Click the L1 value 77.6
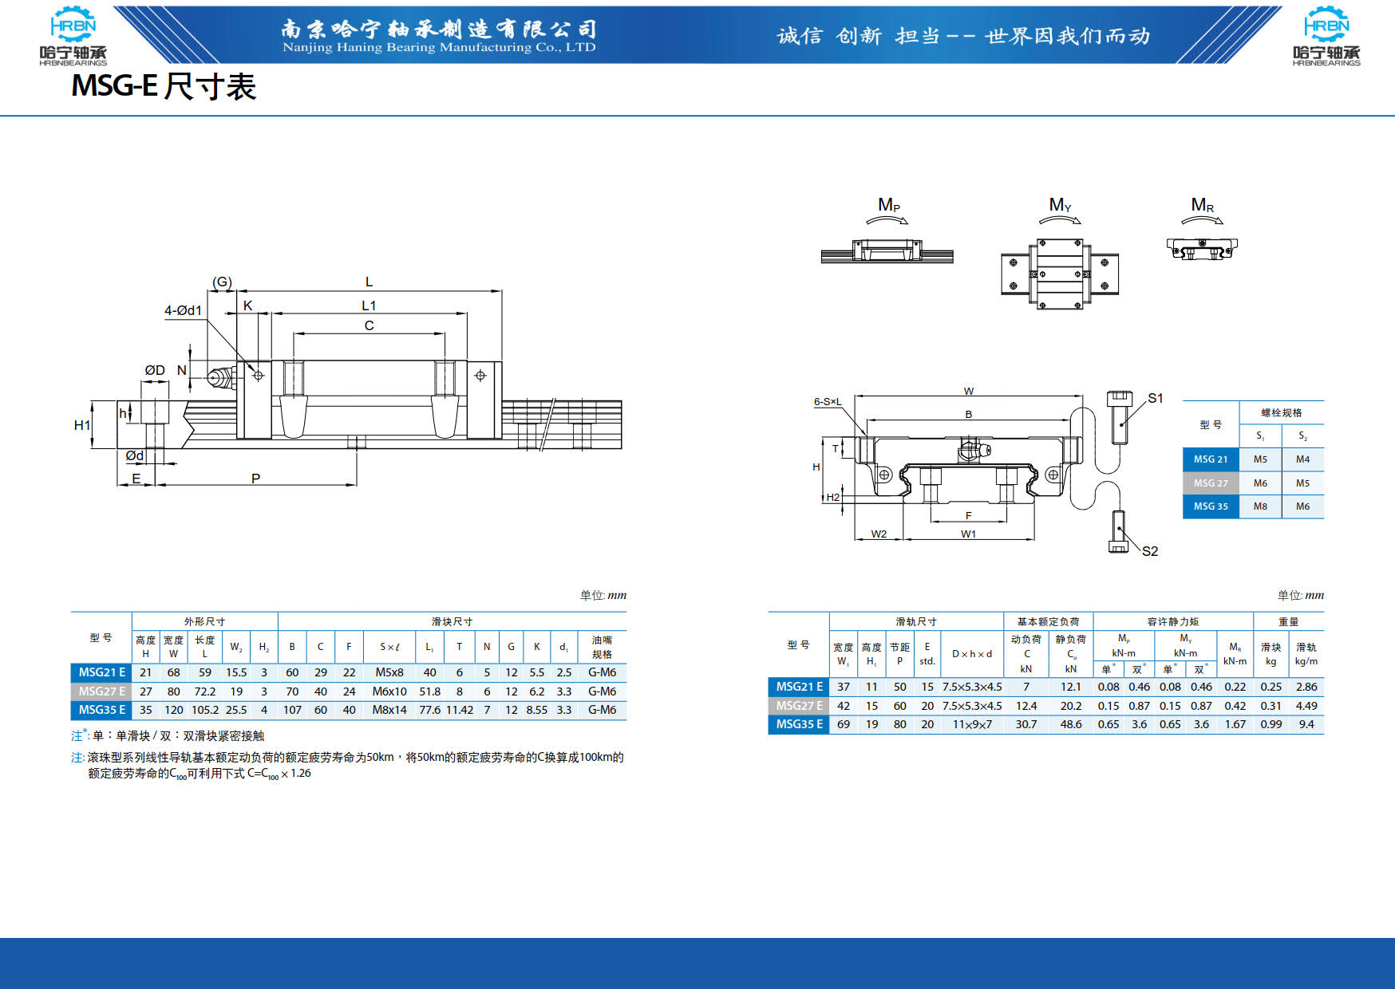The height and width of the screenshot is (989, 1395). (429, 710)
